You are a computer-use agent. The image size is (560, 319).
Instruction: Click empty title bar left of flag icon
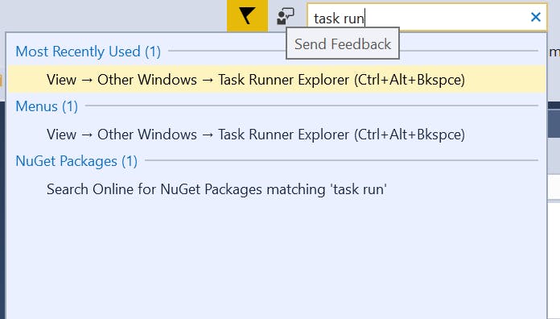[x=113, y=15]
